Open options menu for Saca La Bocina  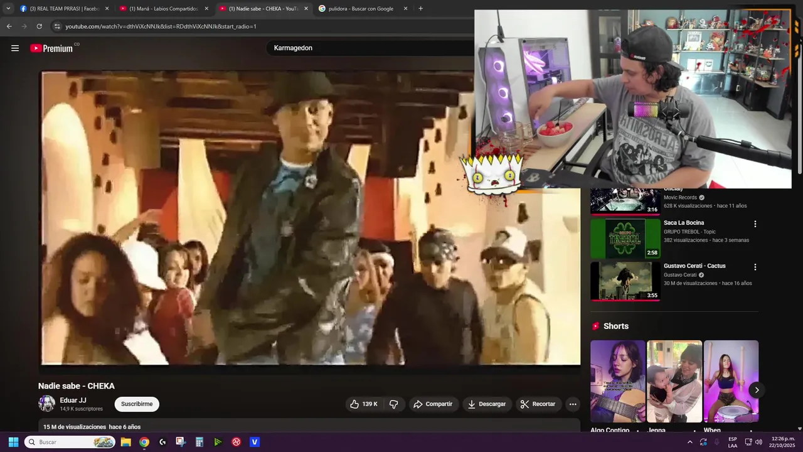755,224
